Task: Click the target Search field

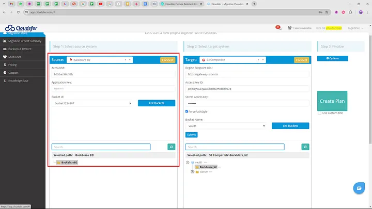Action: coord(235,147)
